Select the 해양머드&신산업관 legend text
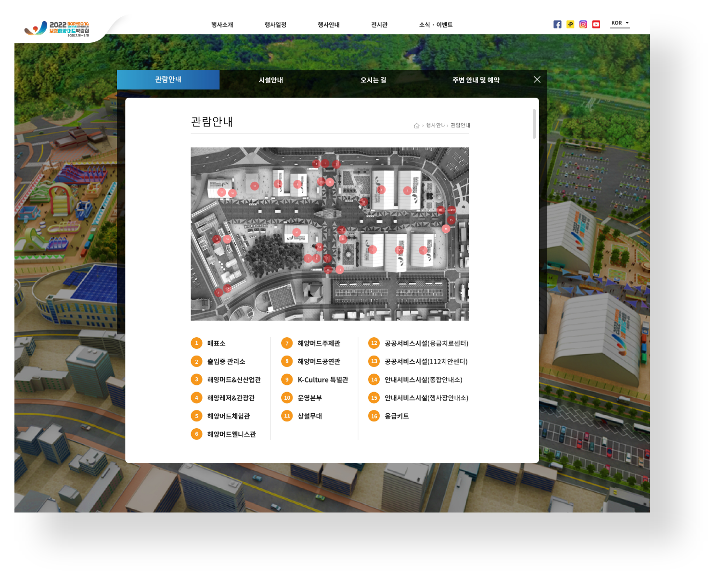The height and width of the screenshot is (585, 722). 234,380
